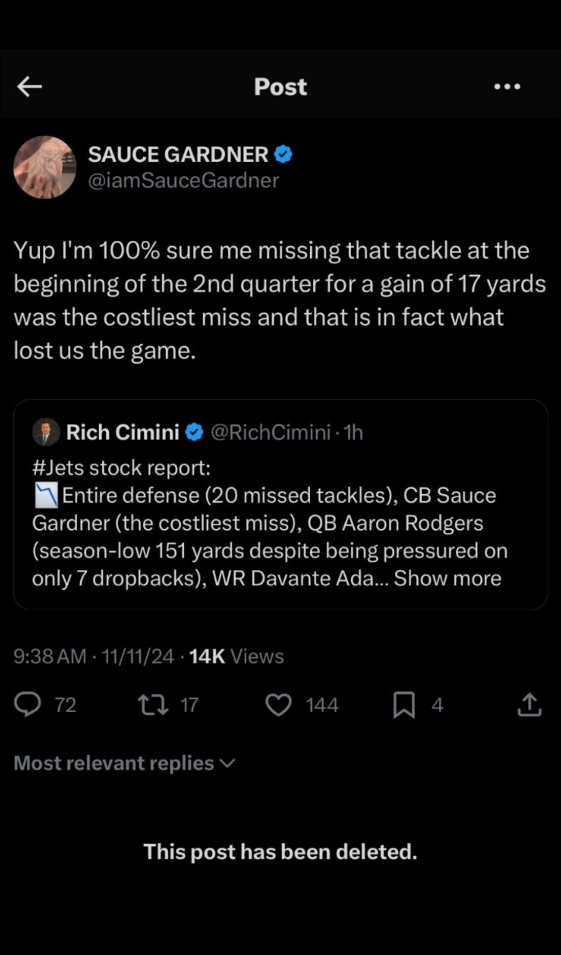Expand Most relevant replies dropdown

point(125,763)
